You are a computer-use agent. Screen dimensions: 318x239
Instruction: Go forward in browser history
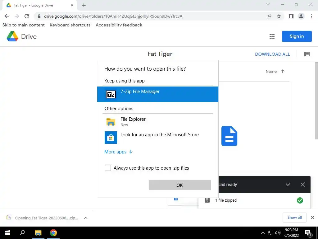17,16
